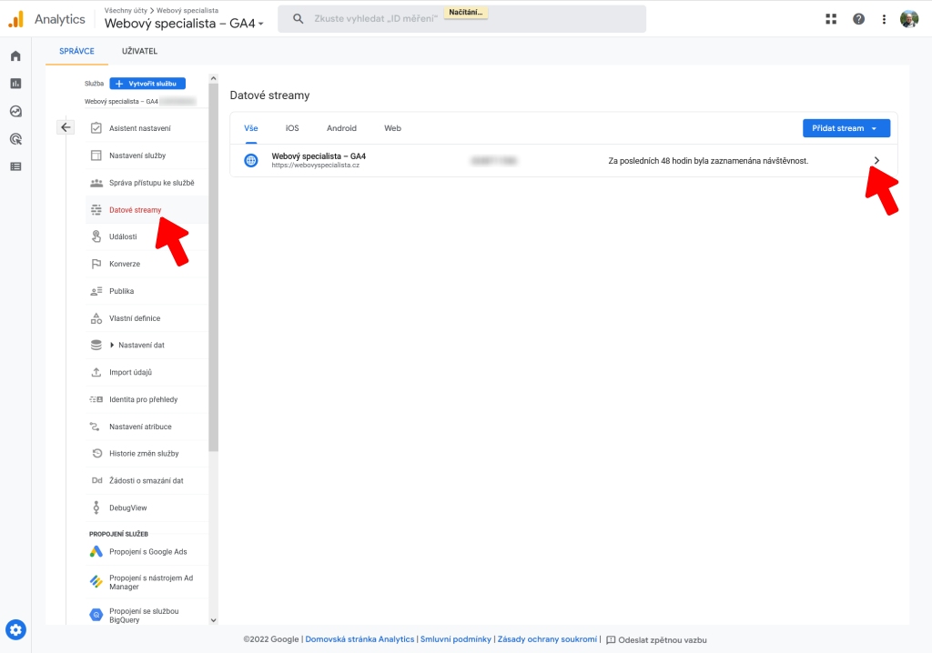This screenshot has height=653, width=932.
Task: Select the Reports icon in left sidebar
Action: (x=15, y=83)
